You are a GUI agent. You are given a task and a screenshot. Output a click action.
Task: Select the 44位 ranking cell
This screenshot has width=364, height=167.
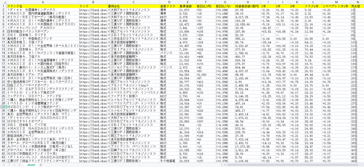click(357, 161)
